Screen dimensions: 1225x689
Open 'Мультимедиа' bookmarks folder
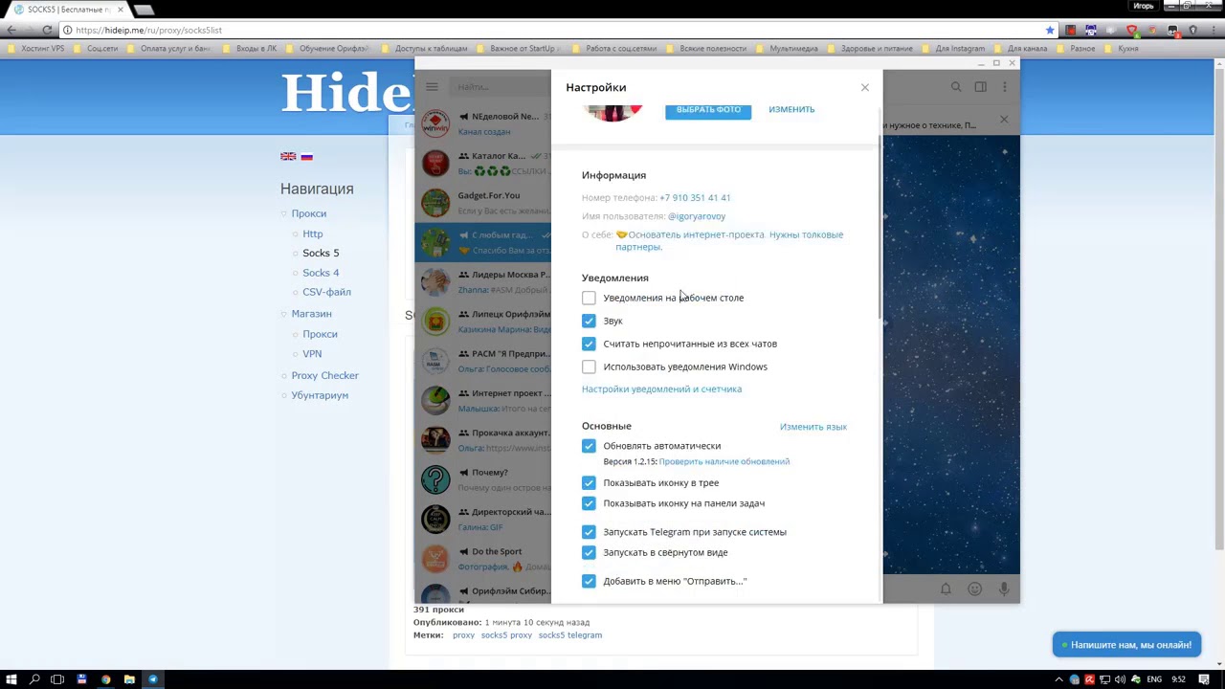(788, 49)
